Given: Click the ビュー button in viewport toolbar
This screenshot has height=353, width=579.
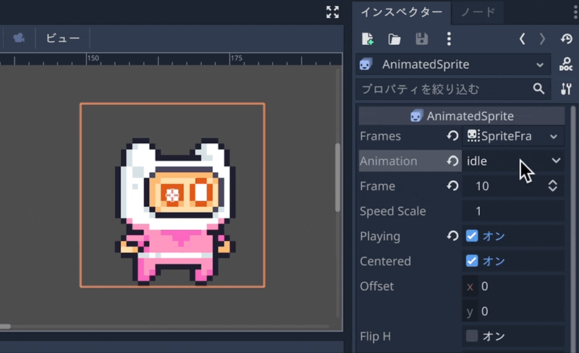Looking at the screenshot, I should (63, 38).
